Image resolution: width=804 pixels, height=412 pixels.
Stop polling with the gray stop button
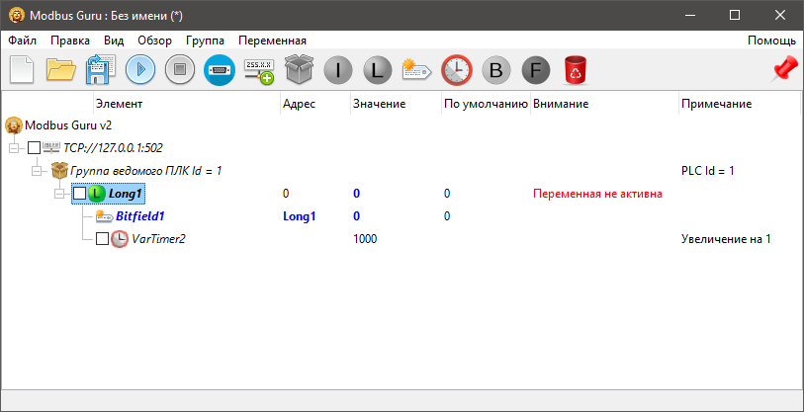point(179,70)
